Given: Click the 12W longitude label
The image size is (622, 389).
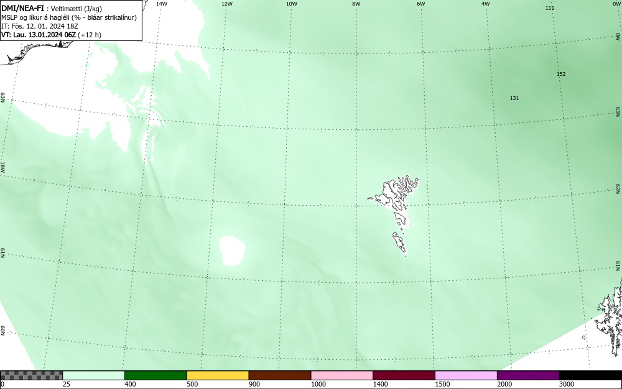Looking at the screenshot, I should [x=226, y=4].
